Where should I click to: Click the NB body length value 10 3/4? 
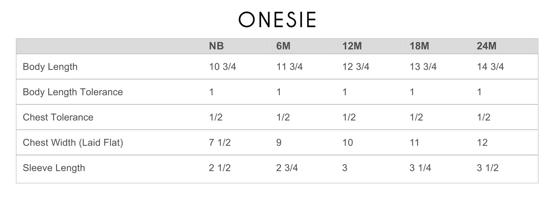point(222,67)
